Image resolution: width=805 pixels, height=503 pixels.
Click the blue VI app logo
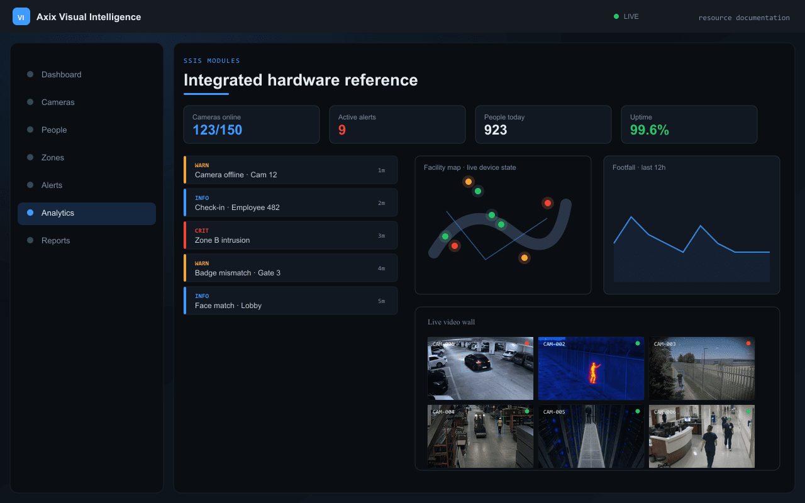21,16
